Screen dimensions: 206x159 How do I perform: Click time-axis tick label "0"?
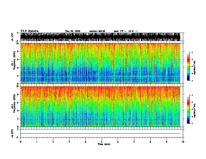tap(21, 142)
